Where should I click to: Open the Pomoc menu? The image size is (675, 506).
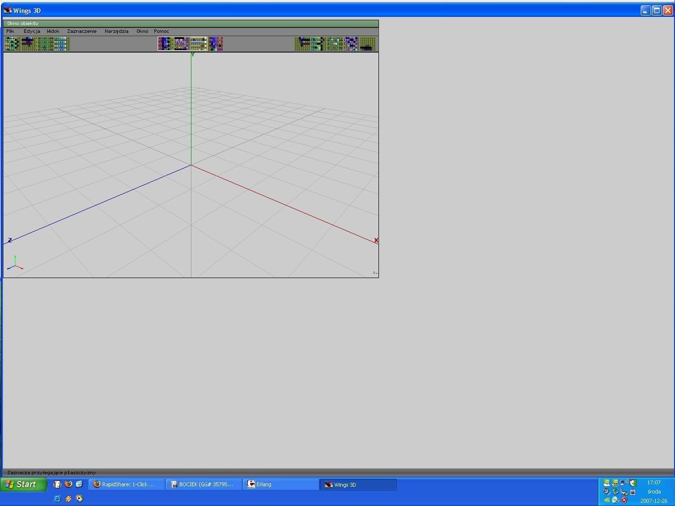(161, 31)
